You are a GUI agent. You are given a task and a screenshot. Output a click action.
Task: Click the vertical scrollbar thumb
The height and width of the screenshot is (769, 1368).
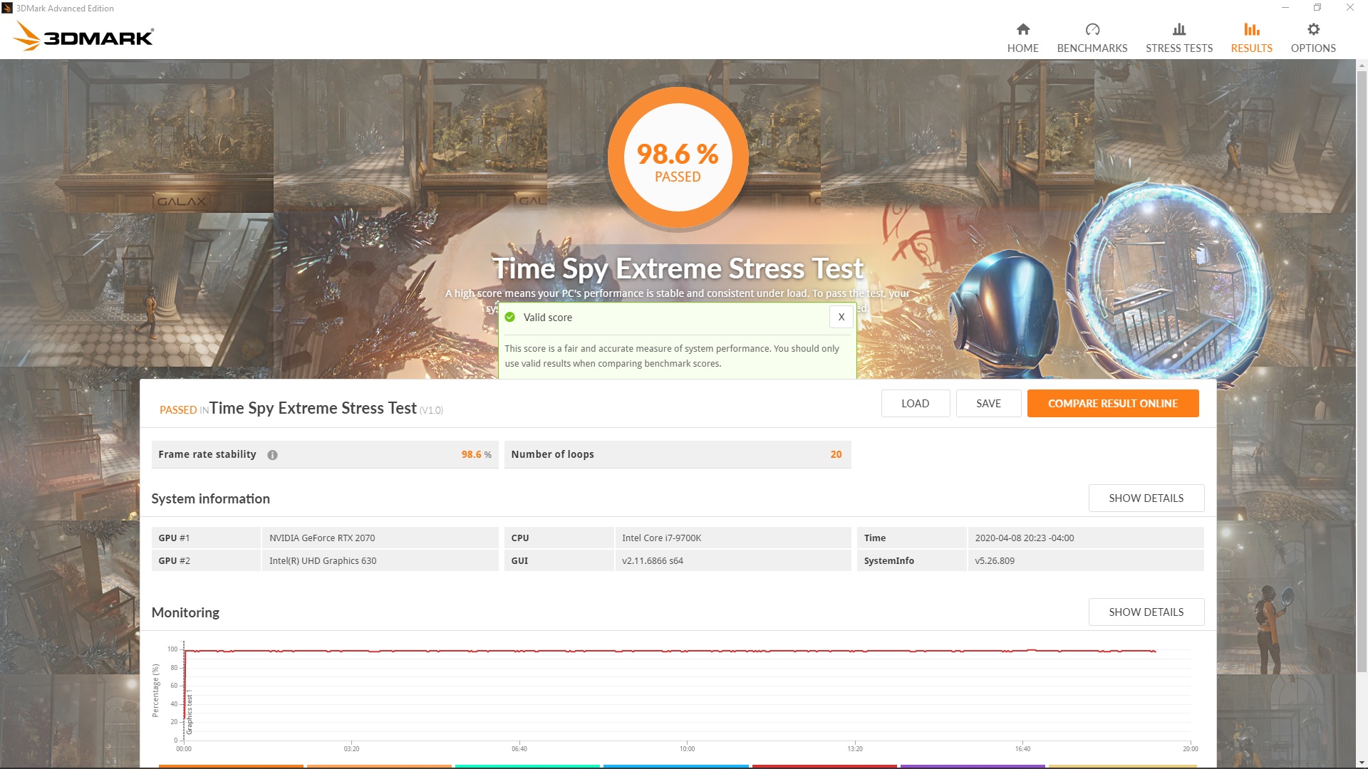click(1362, 370)
